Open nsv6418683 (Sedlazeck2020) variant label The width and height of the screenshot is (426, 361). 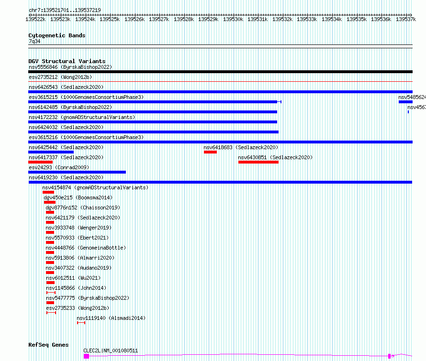(241, 147)
